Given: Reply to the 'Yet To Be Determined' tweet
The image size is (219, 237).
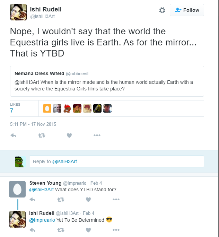Looking at the screenshot, I should pyautogui.click(x=33, y=230).
